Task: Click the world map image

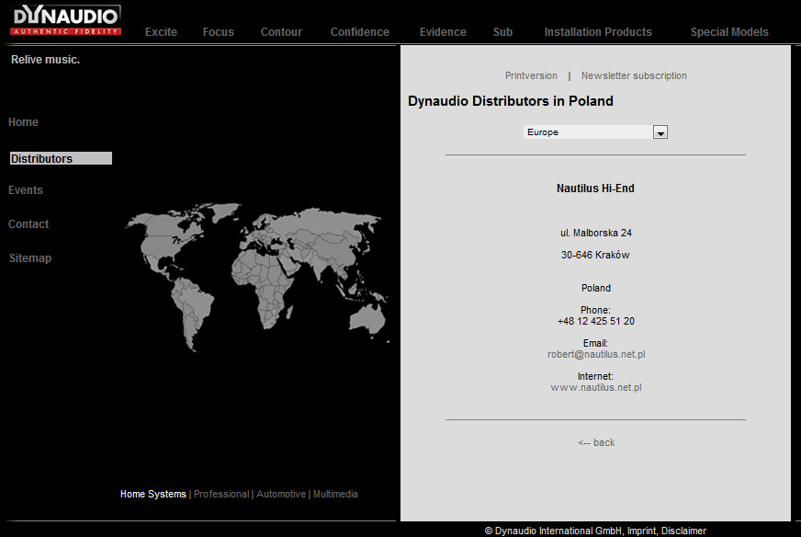Action: coord(257,277)
